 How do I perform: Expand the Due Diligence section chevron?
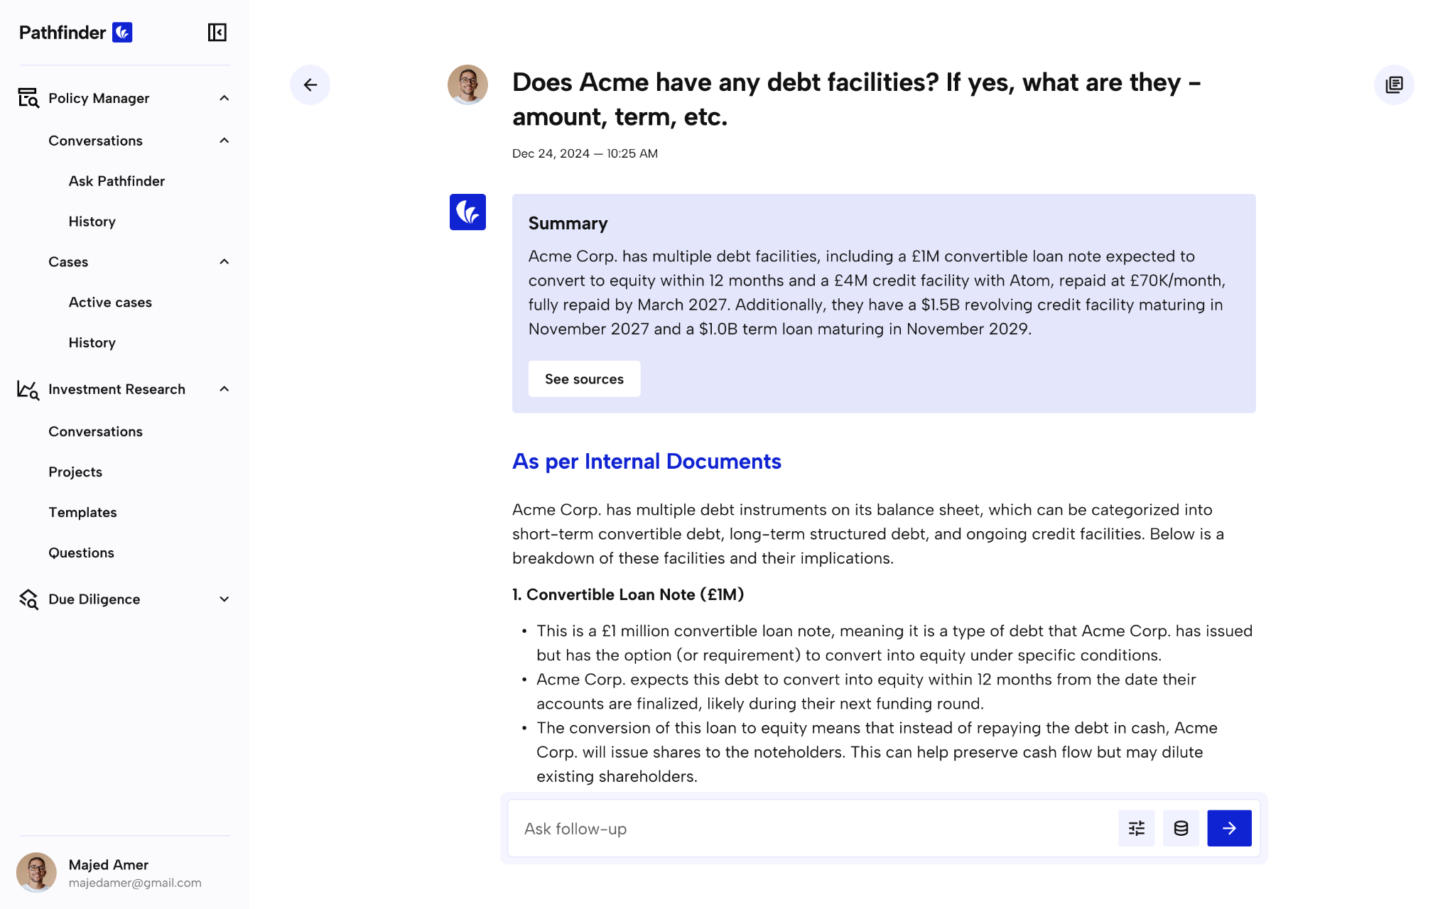[x=225, y=599]
